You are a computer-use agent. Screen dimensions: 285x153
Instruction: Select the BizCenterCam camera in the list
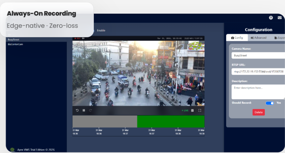click(36, 44)
